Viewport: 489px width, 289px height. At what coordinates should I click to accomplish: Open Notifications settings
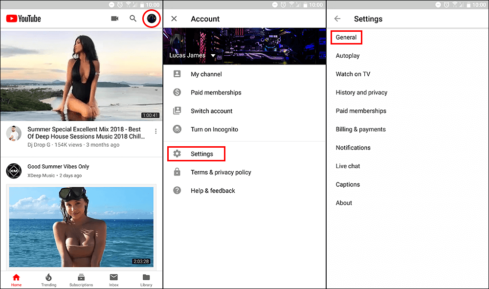353,148
